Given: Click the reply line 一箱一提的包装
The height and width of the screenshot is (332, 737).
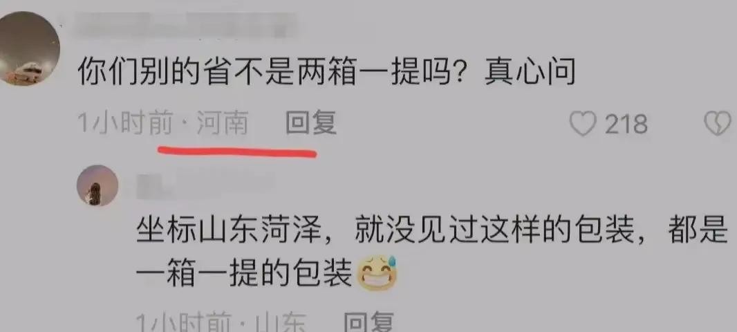Looking at the screenshot, I should pyautogui.click(x=245, y=274).
